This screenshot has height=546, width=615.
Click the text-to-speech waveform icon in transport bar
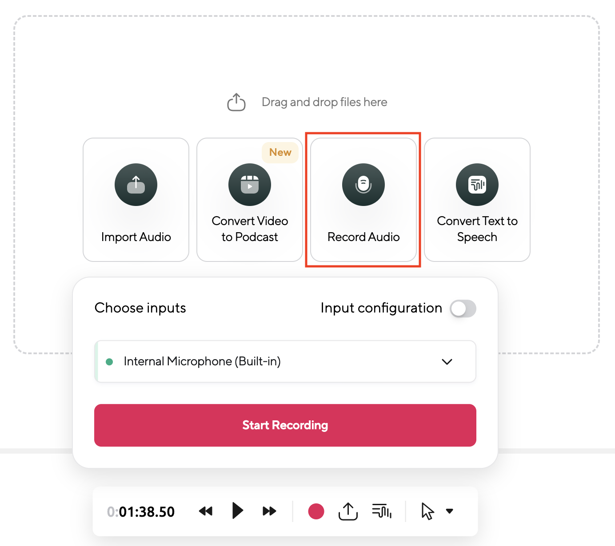pyautogui.click(x=382, y=511)
